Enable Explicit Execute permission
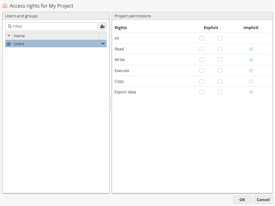275x206 pixels. pyautogui.click(x=201, y=70)
